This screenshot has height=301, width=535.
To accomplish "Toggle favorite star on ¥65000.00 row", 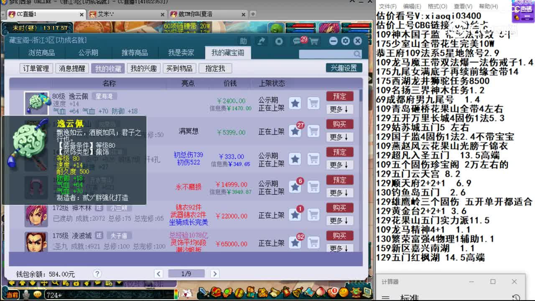I will [295, 242].
